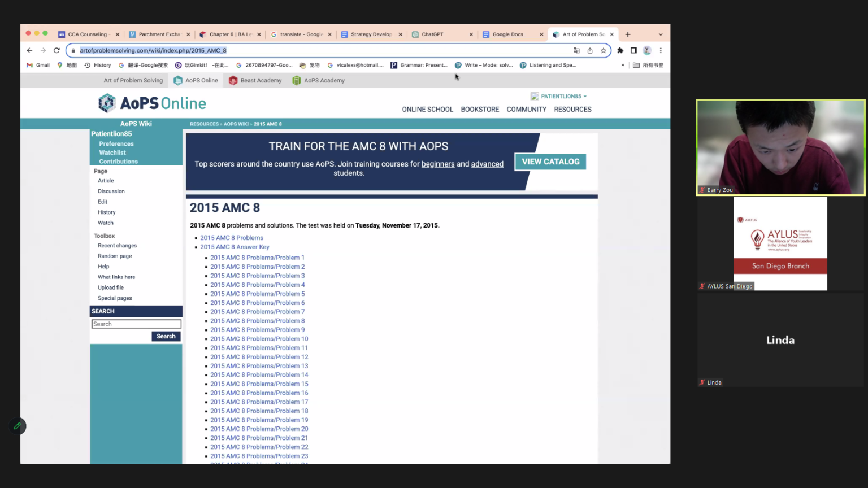Open the Listening and Speaking bookmark
This screenshot has height=488, width=868.
pyautogui.click(x=548, y=65)
